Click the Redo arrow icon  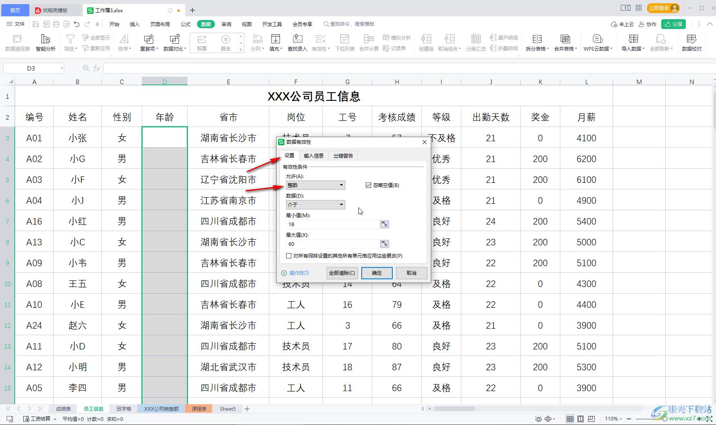pos(87,24)
